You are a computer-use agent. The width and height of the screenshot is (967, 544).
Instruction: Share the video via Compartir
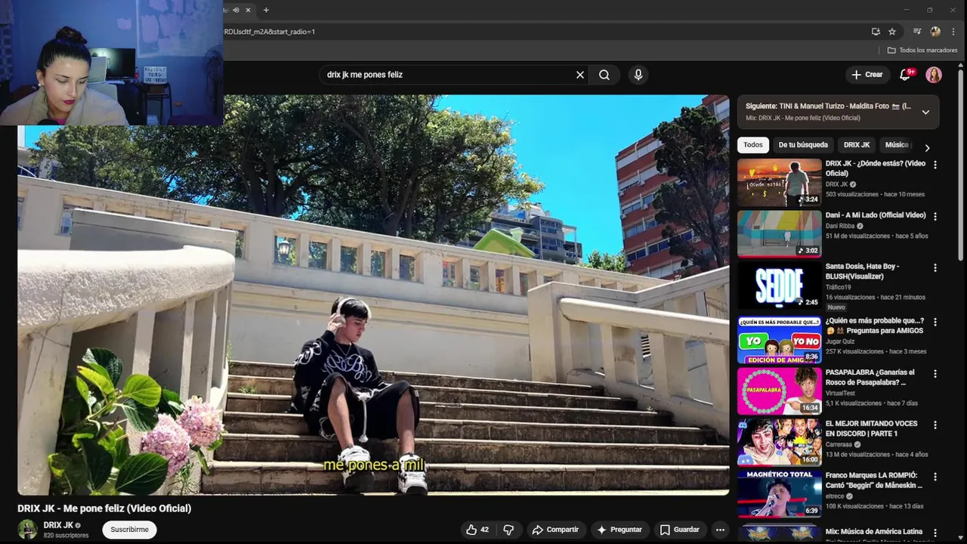click(x=555, y=530)
